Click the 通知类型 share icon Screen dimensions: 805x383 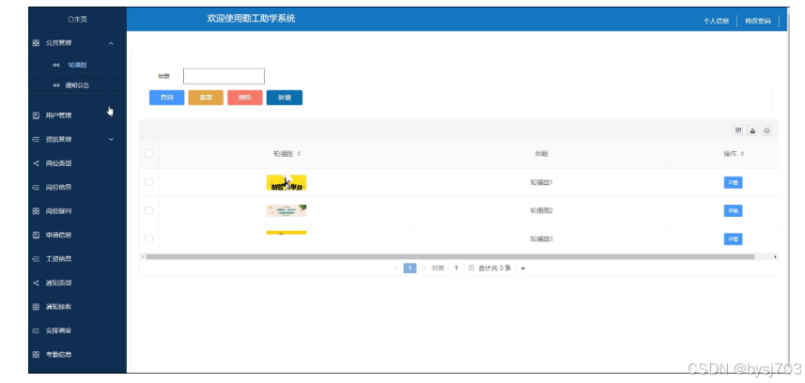36,283
